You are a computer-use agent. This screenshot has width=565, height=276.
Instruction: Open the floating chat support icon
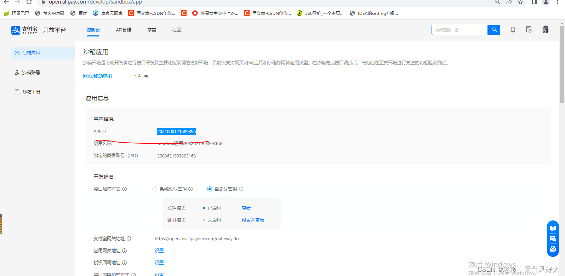[553, 239]
